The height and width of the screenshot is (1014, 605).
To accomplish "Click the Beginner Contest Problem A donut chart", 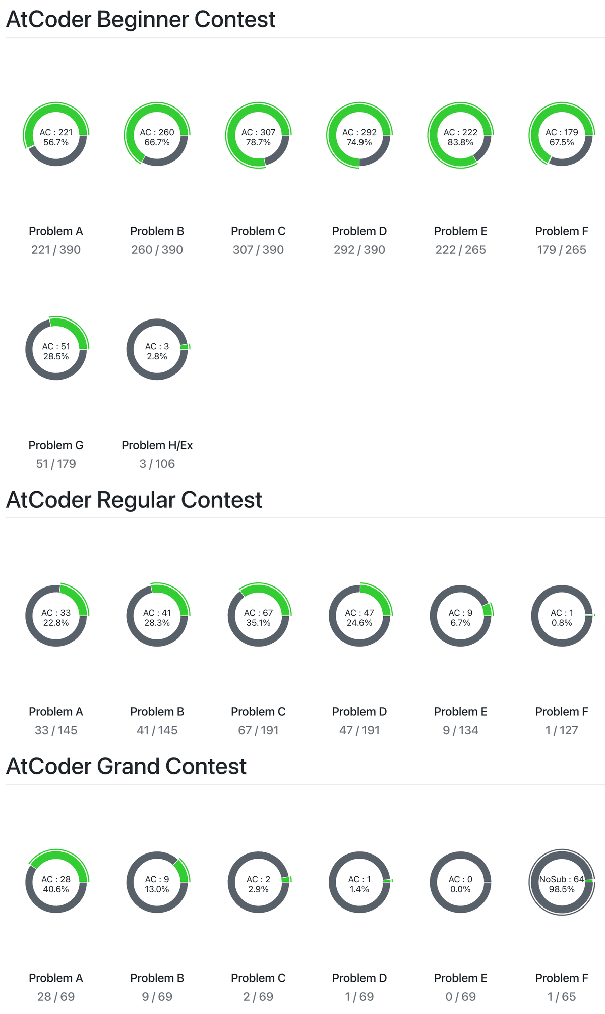I will pos(56,135).
